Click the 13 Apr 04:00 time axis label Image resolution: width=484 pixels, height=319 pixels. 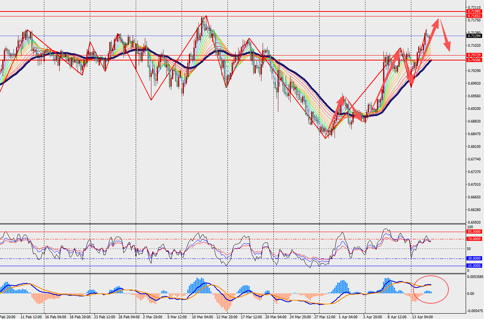(422, 317)
